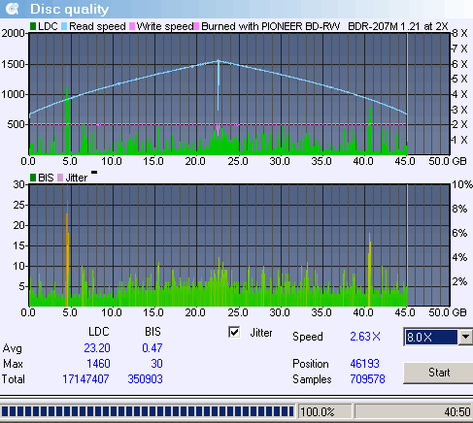The image size is (473, 423).
Task: Click the read speed dip near 22.5 GB
Action: point(218,85)
